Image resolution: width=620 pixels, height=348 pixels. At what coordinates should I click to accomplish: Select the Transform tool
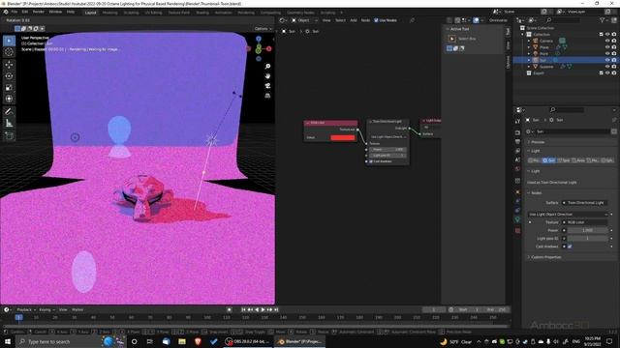[x=9, y=99]
